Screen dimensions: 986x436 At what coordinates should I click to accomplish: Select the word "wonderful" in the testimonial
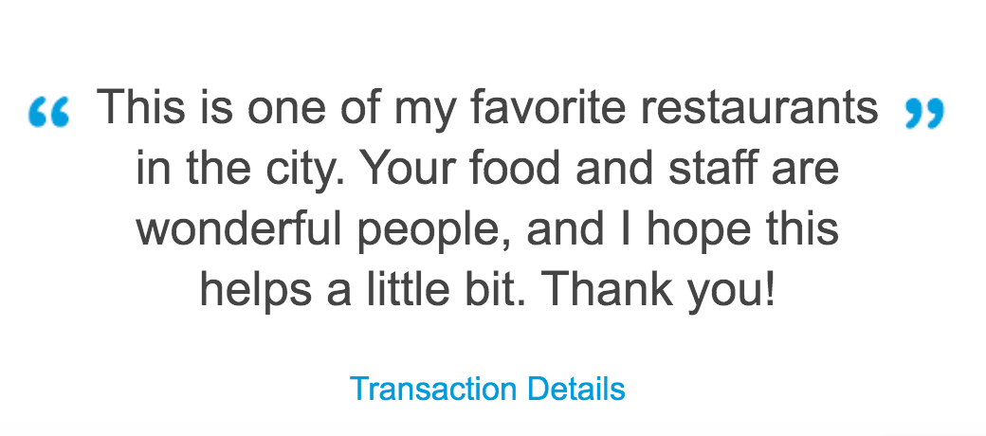240,228
